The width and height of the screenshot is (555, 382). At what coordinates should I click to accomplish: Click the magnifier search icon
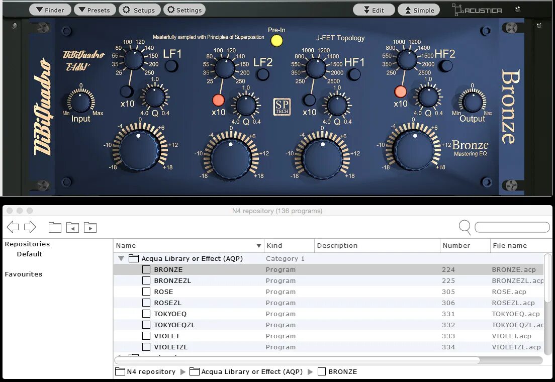point(465,227)
